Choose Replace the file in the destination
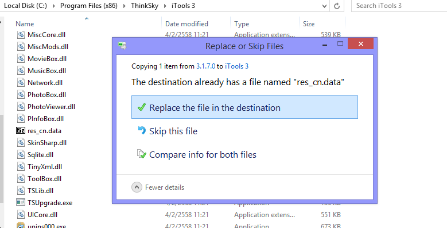This screenshot has width=447, height=228. [244, 107]
